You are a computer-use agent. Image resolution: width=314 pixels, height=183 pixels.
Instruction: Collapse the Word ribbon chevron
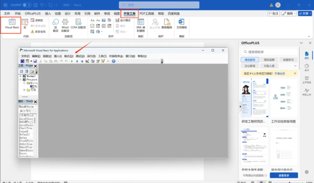309,36
